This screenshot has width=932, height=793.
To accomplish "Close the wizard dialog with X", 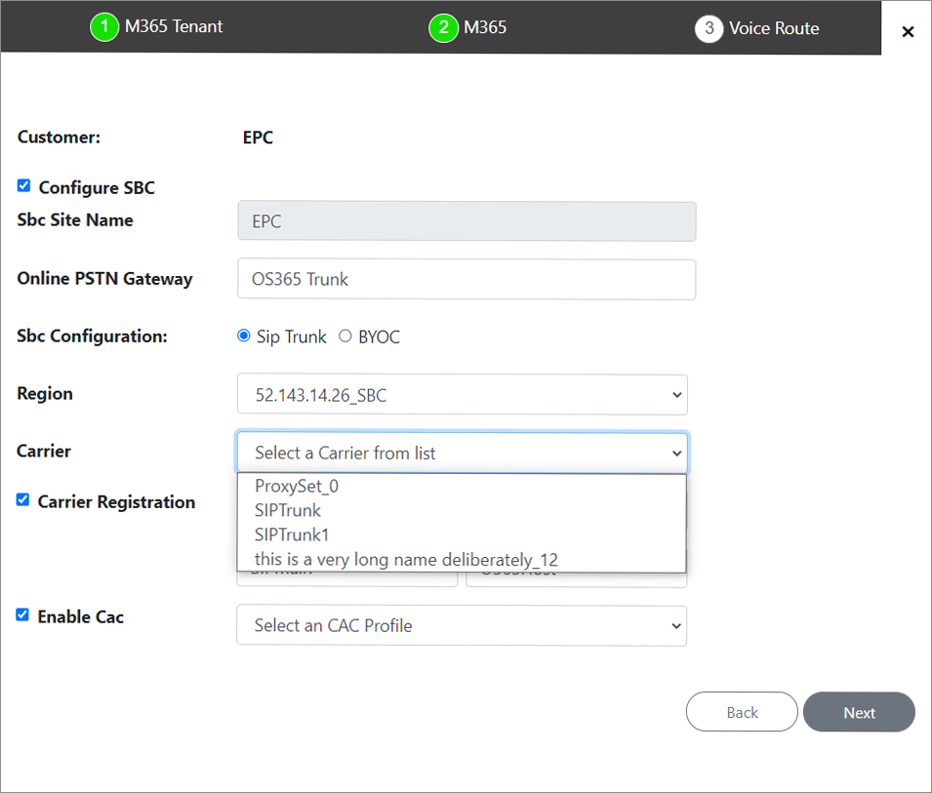I will [908, 32].
